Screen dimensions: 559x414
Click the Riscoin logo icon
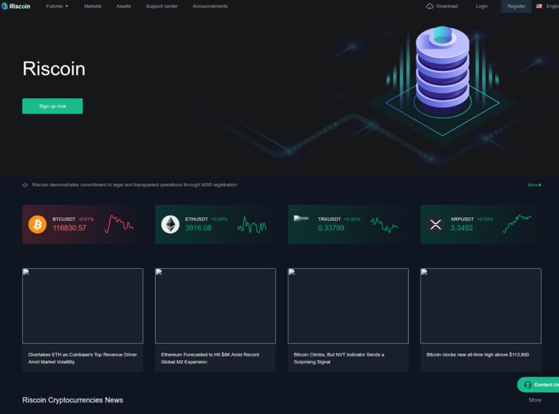tap(5, 6)
